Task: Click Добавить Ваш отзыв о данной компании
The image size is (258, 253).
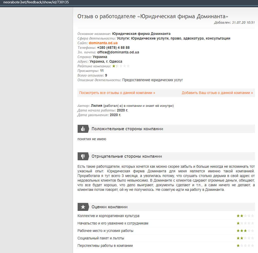Action: click(x=217, y=93)
